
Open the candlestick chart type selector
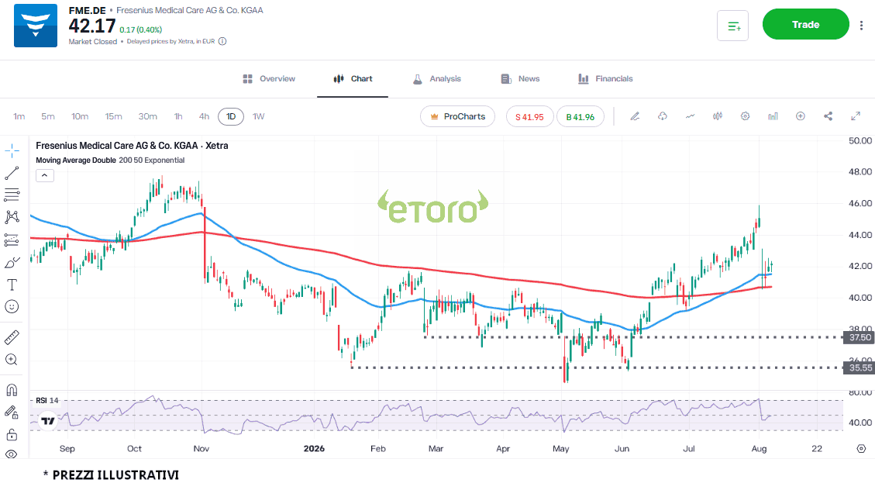tap(718, 116)
